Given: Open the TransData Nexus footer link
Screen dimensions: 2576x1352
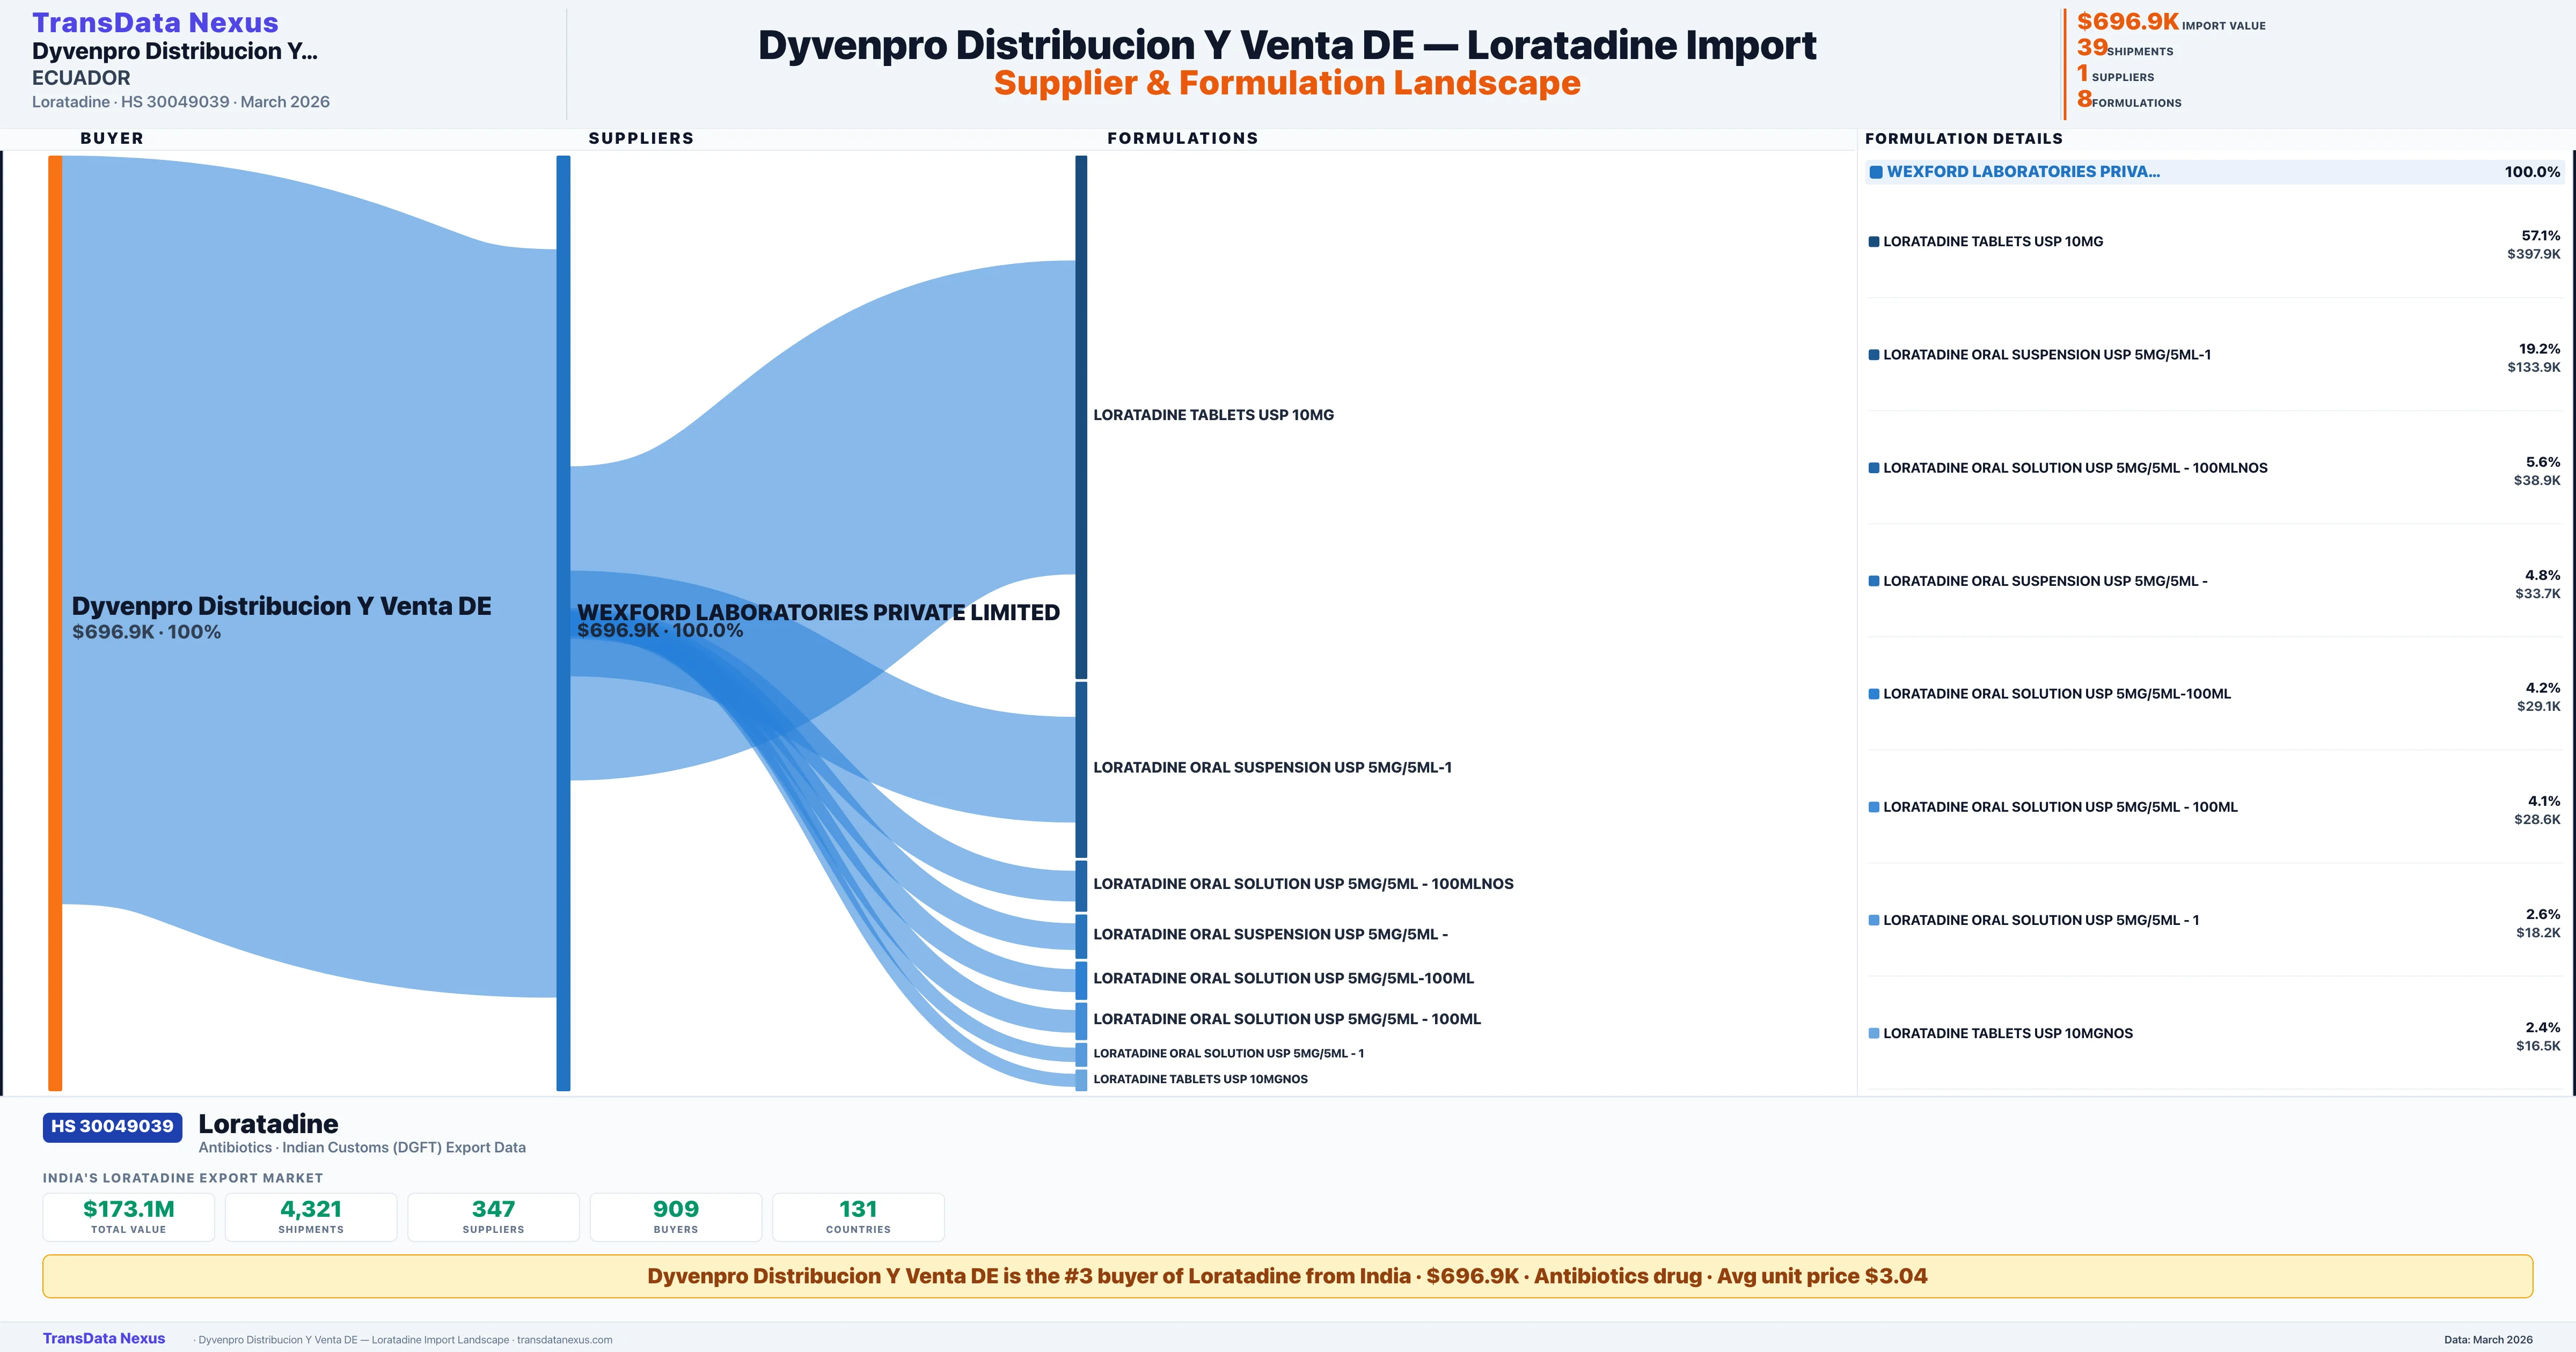Looking at the screenshot, I should 104,1338.
